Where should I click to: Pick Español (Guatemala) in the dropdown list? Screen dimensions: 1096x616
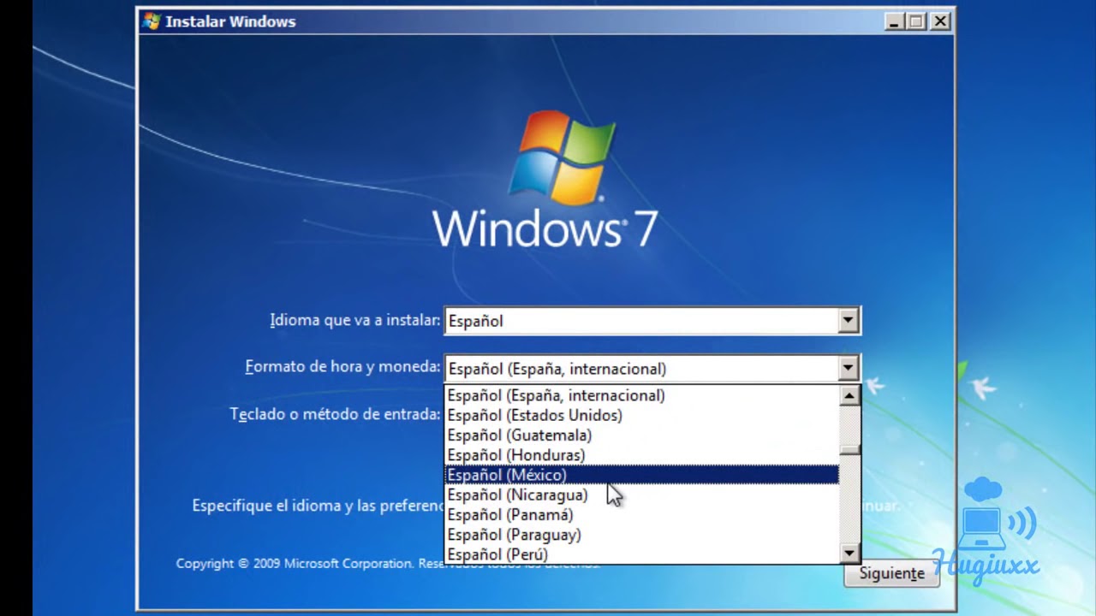pos(641,435)
